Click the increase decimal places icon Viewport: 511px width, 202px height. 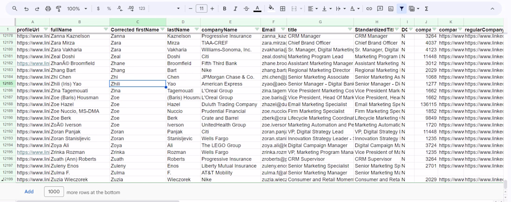click(x=131, y=9)
